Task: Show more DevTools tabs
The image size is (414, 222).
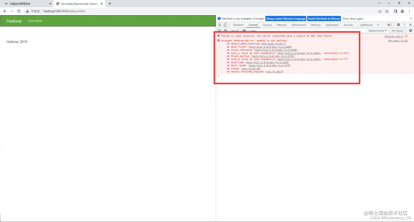Action: pyautogui.click(x=378, y=25)
